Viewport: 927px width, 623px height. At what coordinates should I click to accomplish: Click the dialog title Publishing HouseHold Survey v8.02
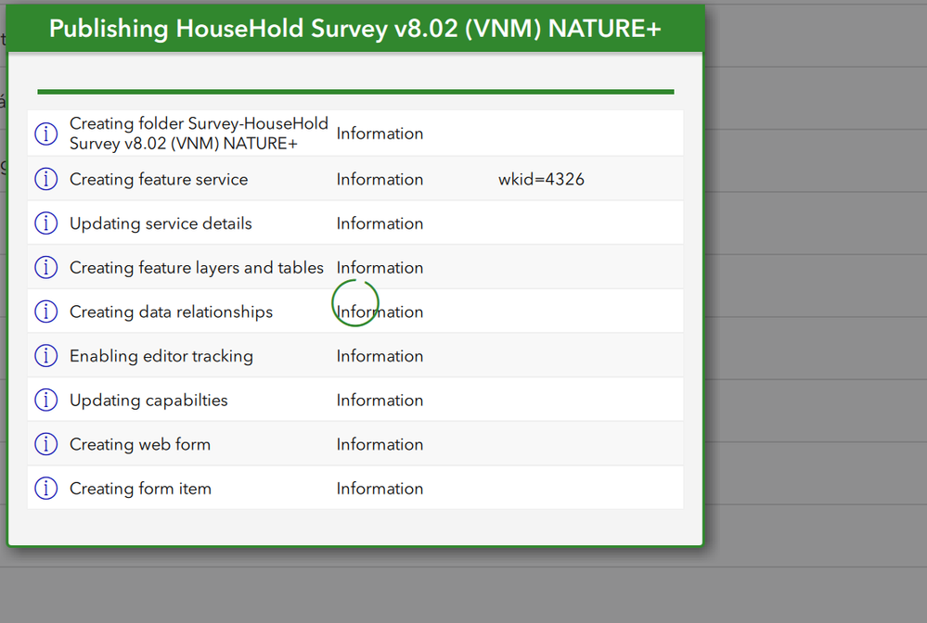point(355,29)
